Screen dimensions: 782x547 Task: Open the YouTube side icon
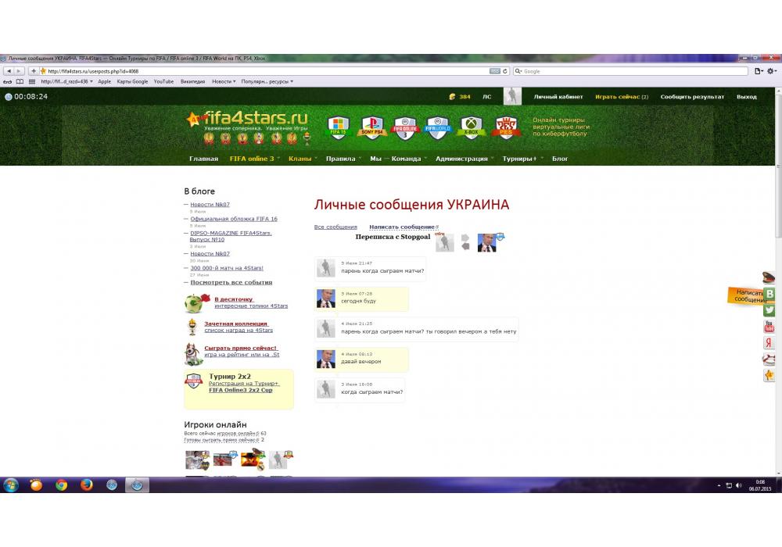coord(769,327)
